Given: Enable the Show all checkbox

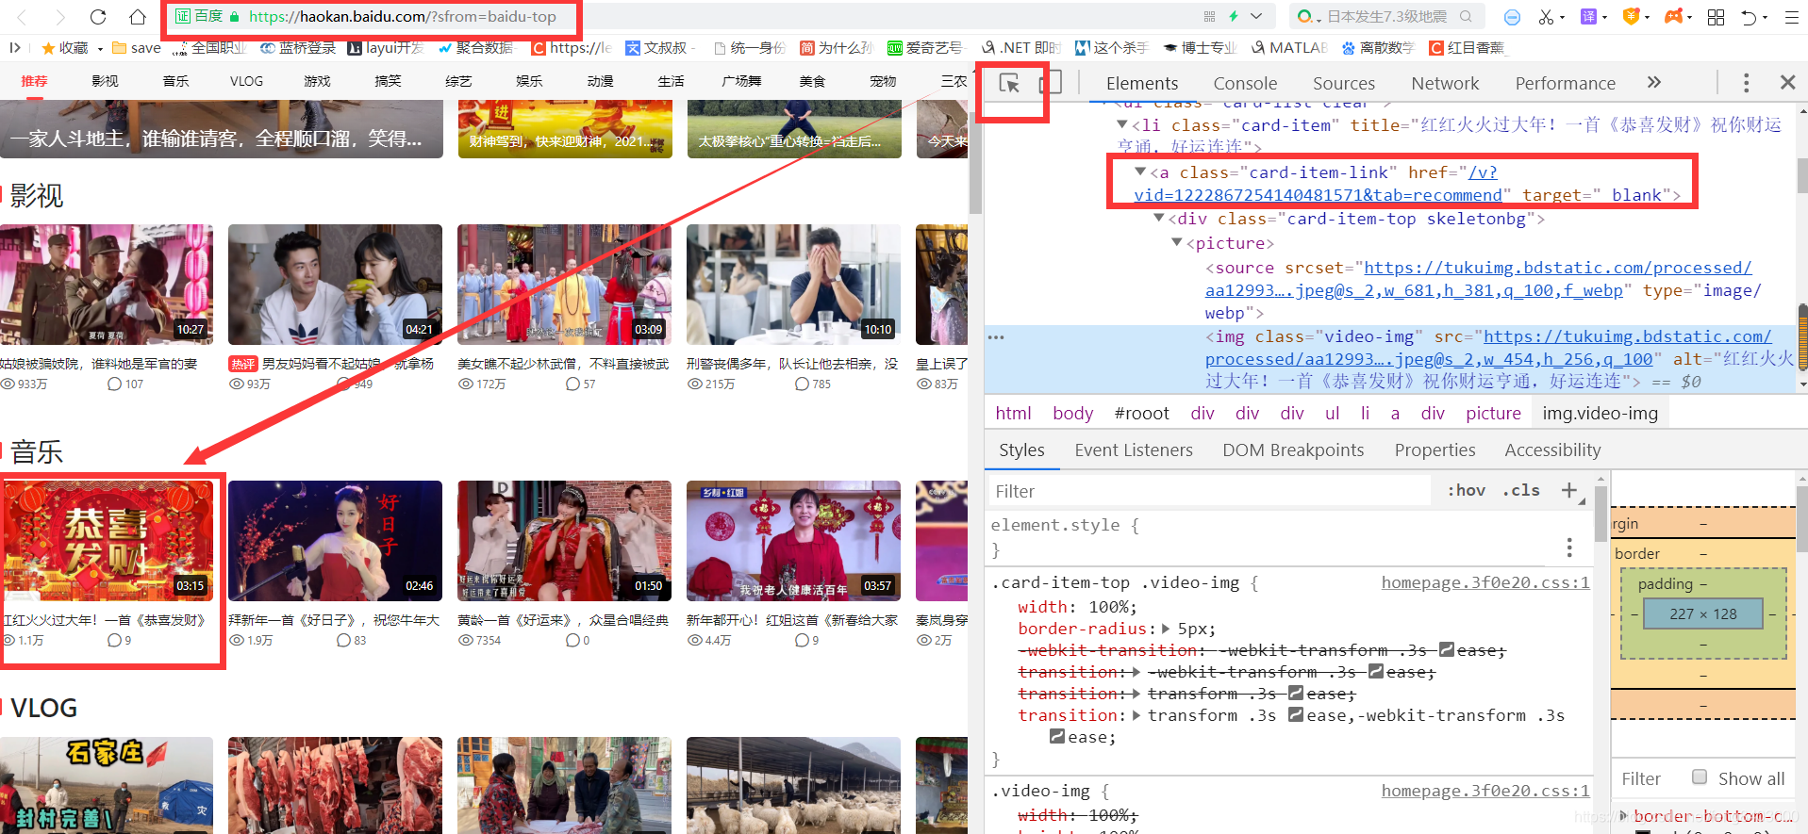Looking at the screenshot, I should 1700,777.
